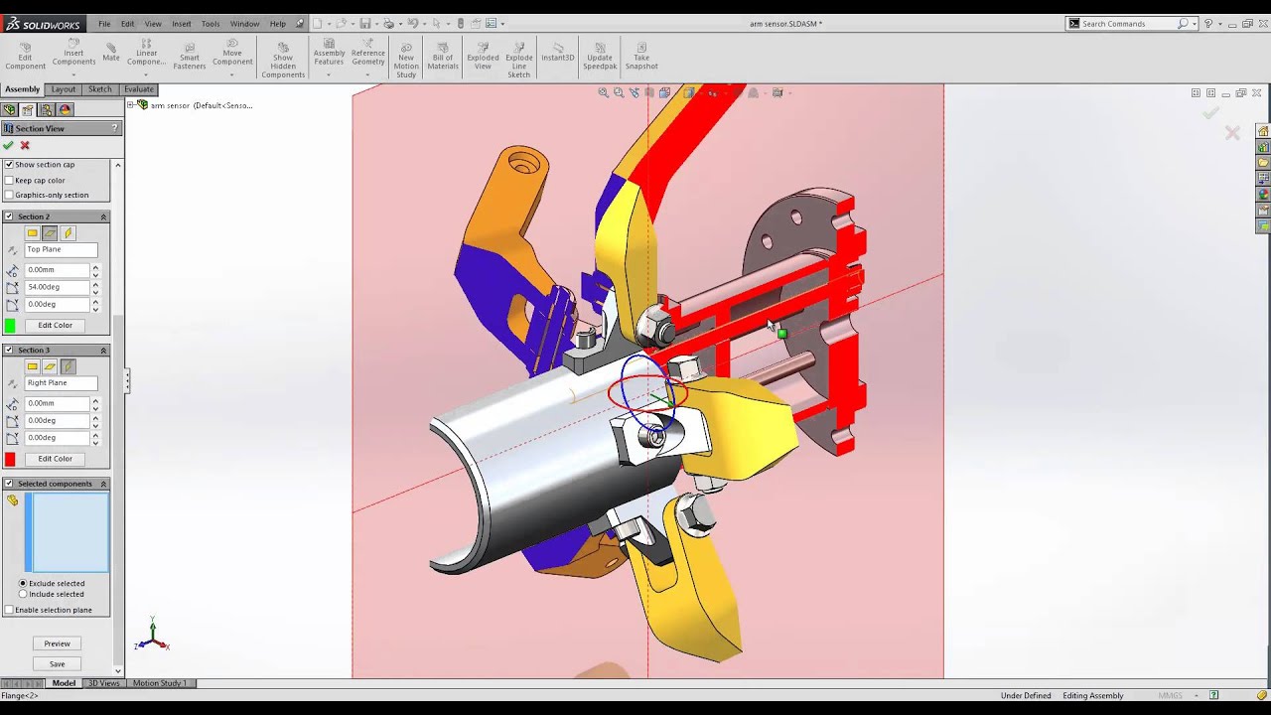This screenshot has width=1271, height=715.
Task: Enable Graphics-only section checkbox
Action: click(x=9, y=195)
